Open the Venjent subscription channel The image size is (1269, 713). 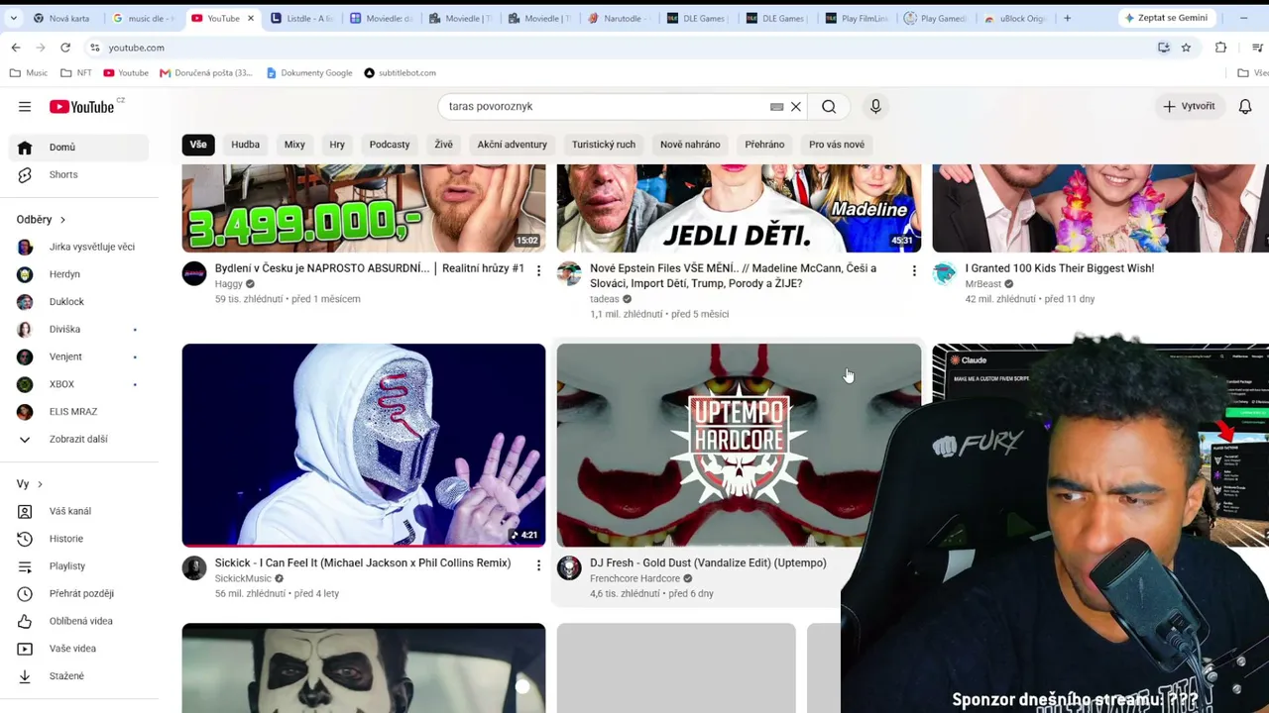click(79, 356)
